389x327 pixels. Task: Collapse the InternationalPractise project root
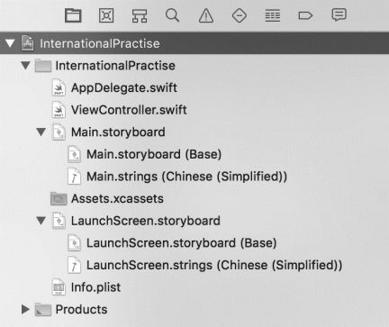(x=10, y=43)
